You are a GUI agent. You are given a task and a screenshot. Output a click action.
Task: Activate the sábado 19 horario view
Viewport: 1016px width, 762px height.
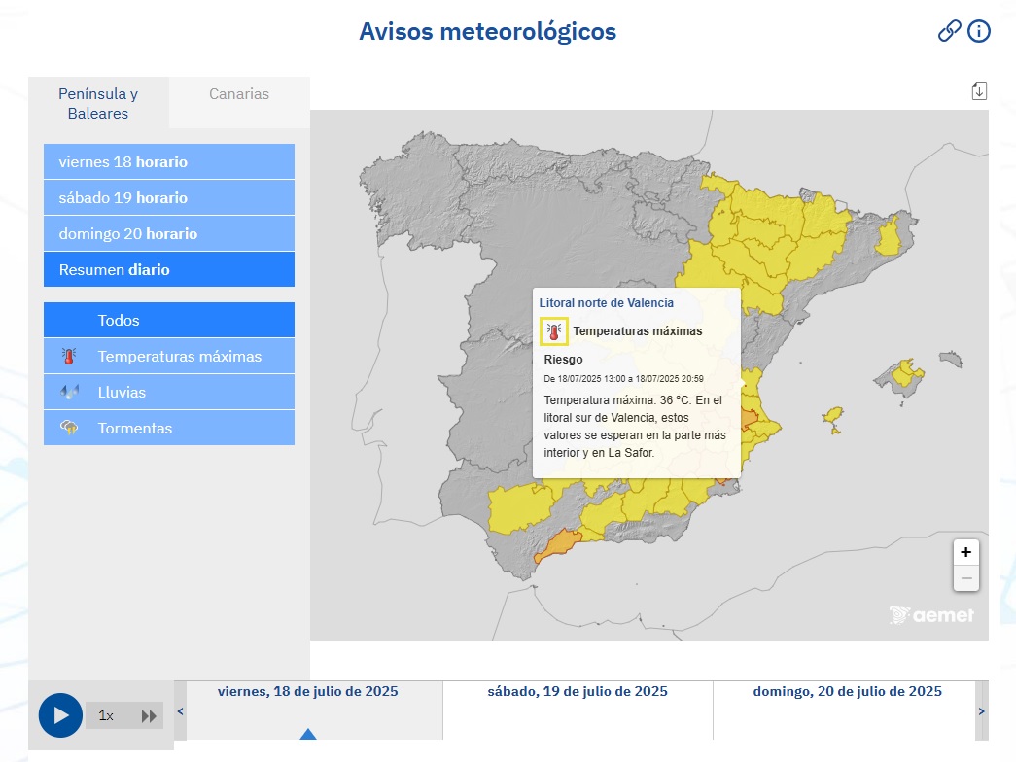click(x=168, y=197)
